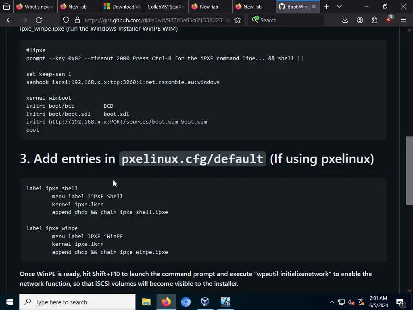The height and width of the screenshot is (310, 413).
Task: Open File Explorer from the taskbar
Action: coord(146,302)
